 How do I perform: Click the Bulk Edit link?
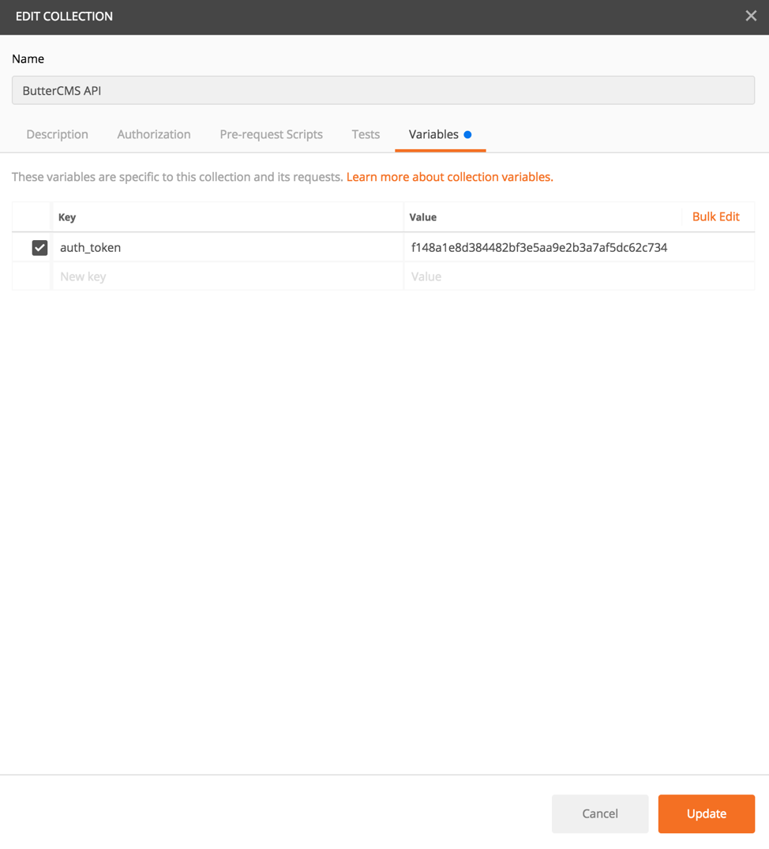click(x=715, y=216)
